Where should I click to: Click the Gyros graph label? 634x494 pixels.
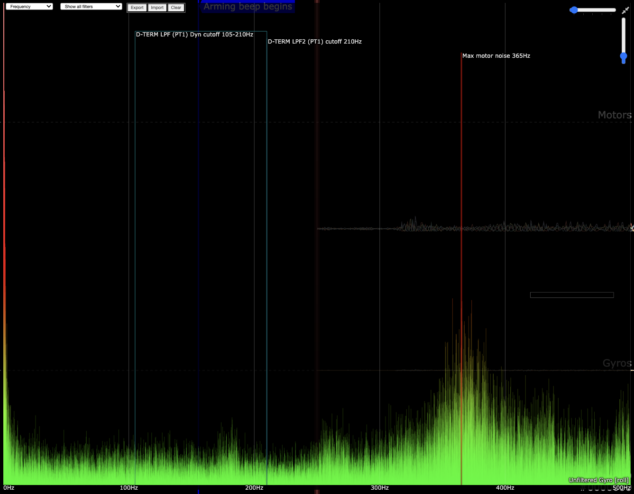[616, 363]
